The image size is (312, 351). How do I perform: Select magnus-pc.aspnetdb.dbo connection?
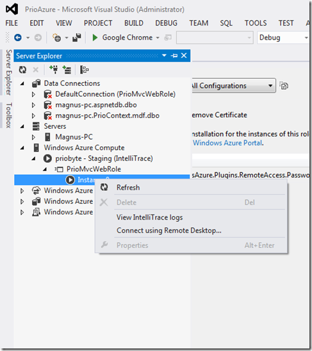coord(96,105)
